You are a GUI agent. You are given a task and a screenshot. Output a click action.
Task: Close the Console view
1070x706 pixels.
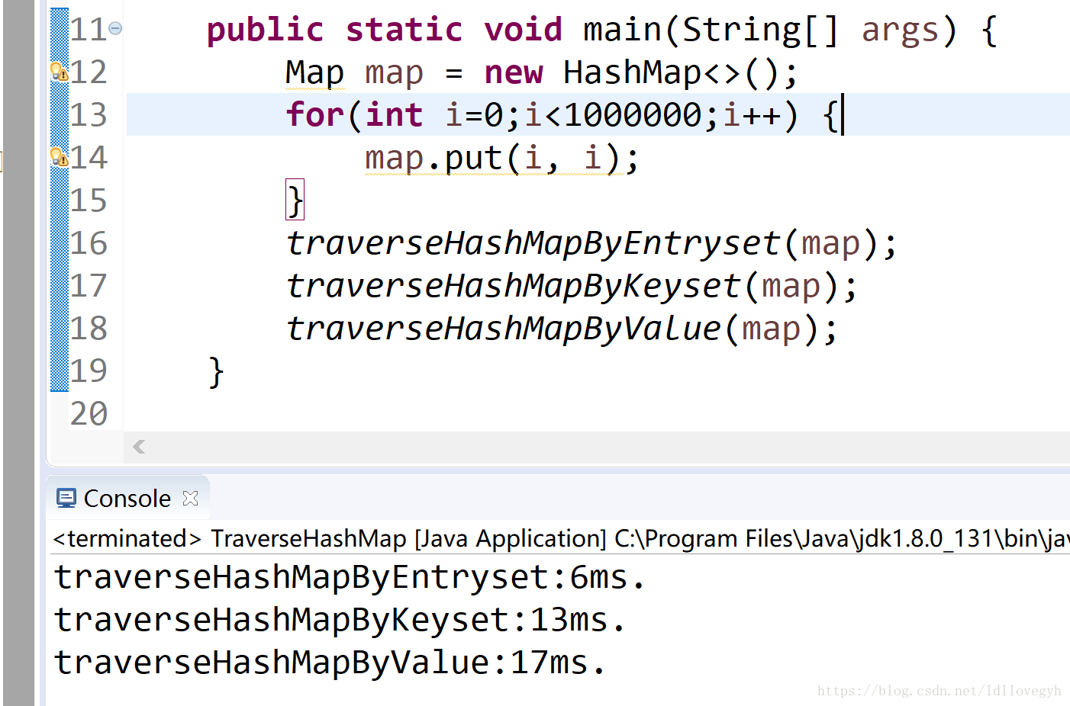click(x=190, y=497)
